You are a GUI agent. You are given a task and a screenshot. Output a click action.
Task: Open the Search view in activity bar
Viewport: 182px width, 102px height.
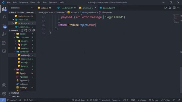coord(4,17)
